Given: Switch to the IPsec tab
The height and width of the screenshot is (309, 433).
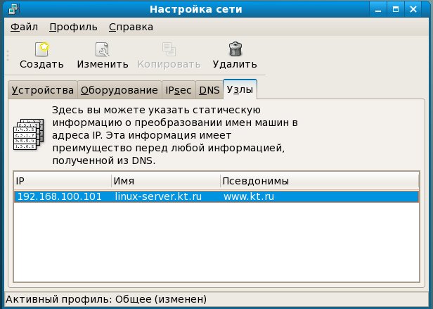Looking at the screenshot, I should coord(179,90).
